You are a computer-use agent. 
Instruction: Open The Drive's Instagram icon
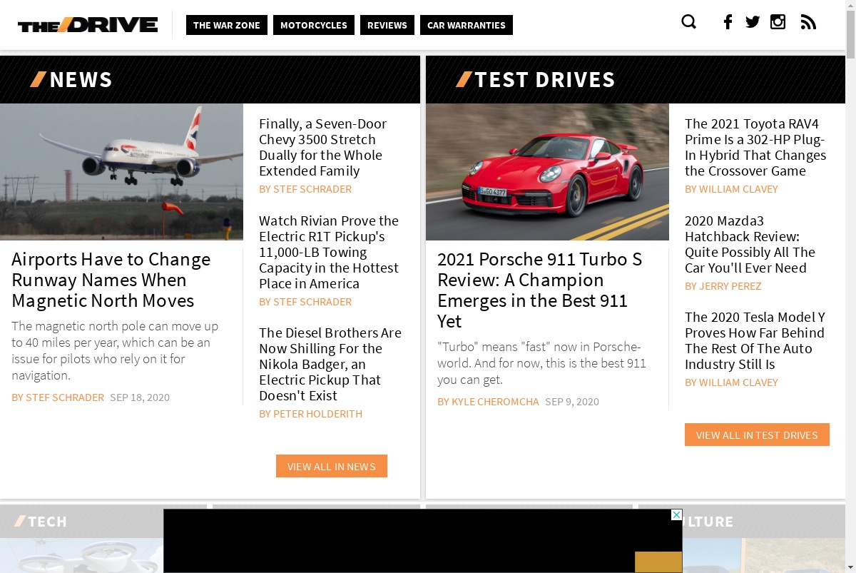[778, 22]
